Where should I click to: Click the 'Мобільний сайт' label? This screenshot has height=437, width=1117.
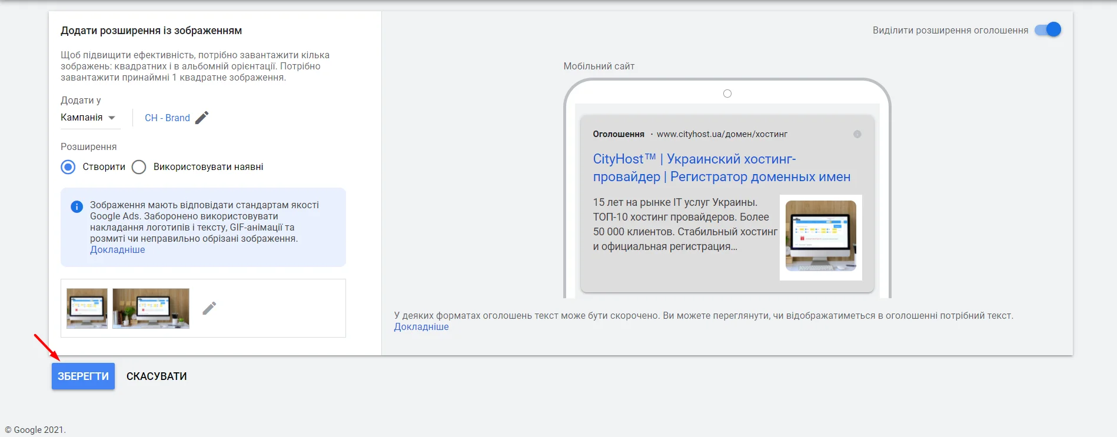click(599, 66)
